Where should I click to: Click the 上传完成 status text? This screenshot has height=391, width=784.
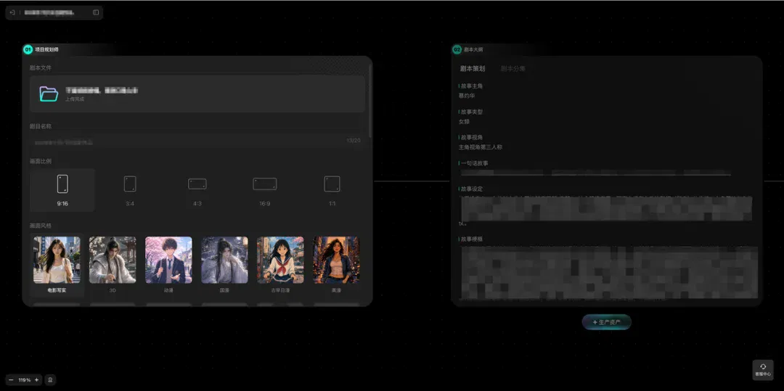click(x=75, y=99)
